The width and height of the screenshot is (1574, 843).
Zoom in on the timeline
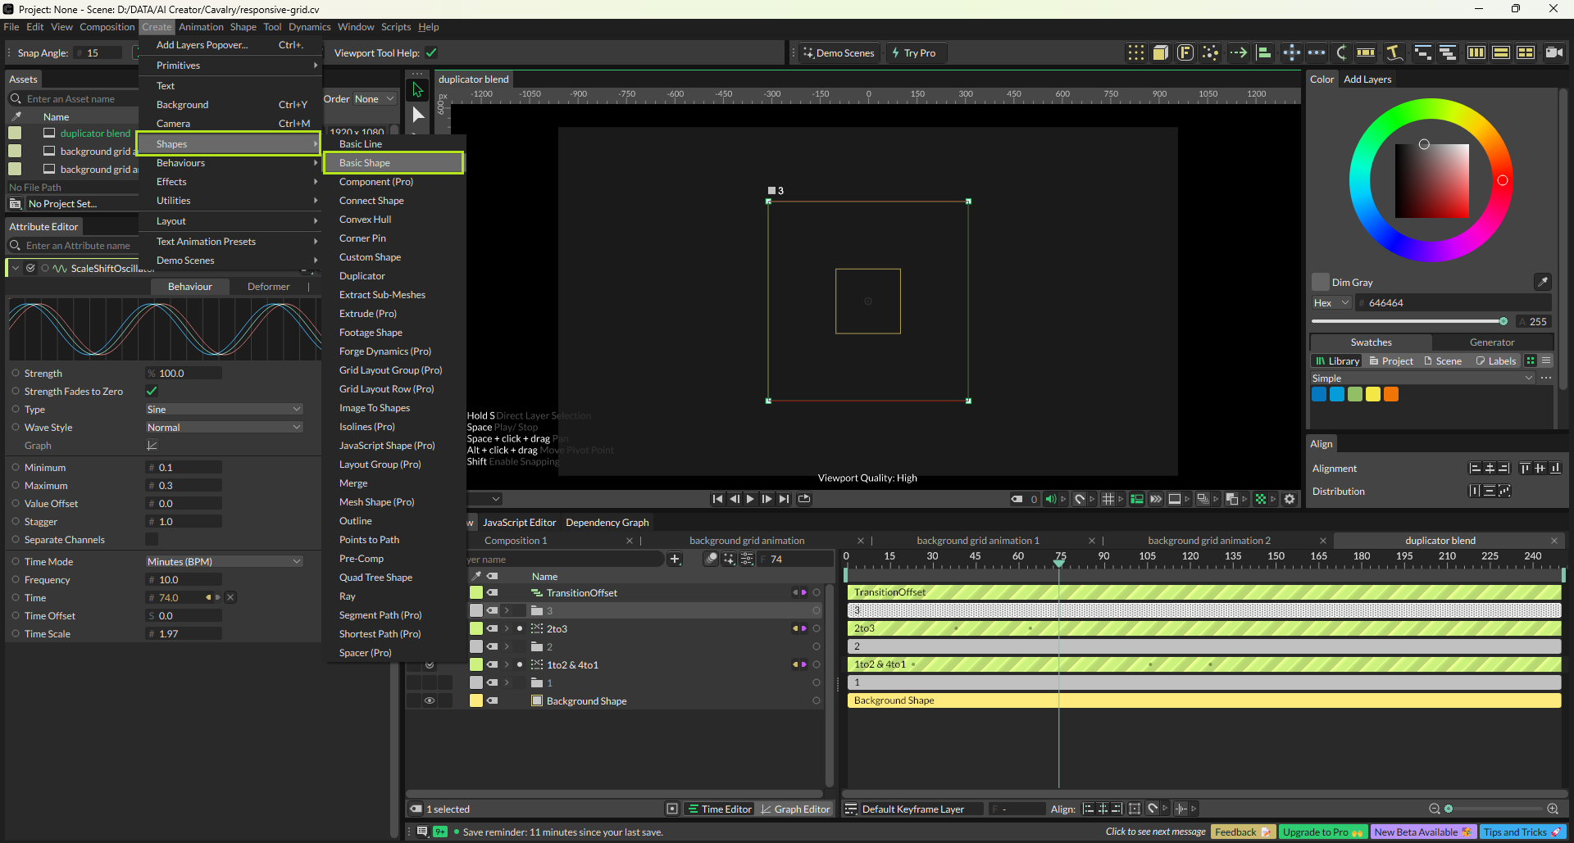coord(1552,809)
